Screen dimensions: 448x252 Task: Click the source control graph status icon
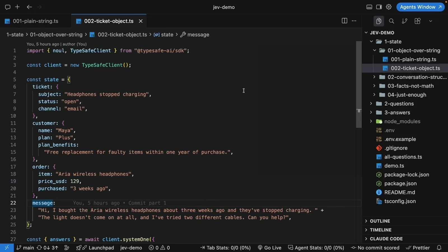coord(67,248)
